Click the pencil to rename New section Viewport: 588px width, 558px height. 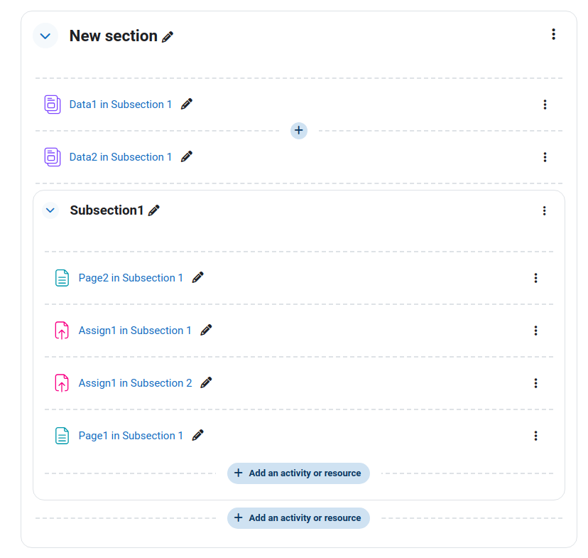tap(168, 37)
